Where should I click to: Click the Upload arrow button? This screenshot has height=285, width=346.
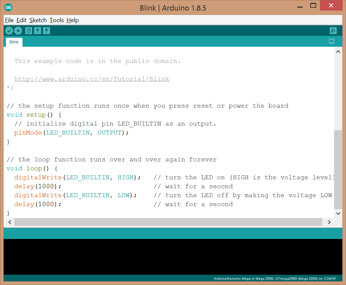pyautogui.click(x=18, y=31)
